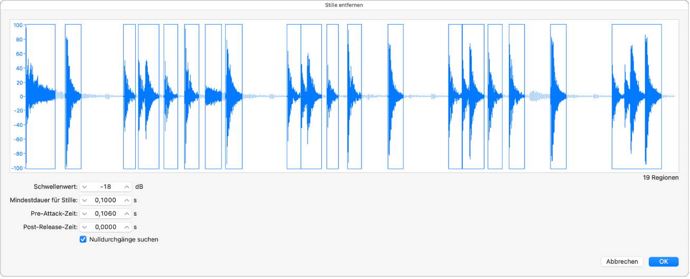
Task: Toggle the Nulldurchgänge suchen checkbox
Action: (x=83, y=239)
